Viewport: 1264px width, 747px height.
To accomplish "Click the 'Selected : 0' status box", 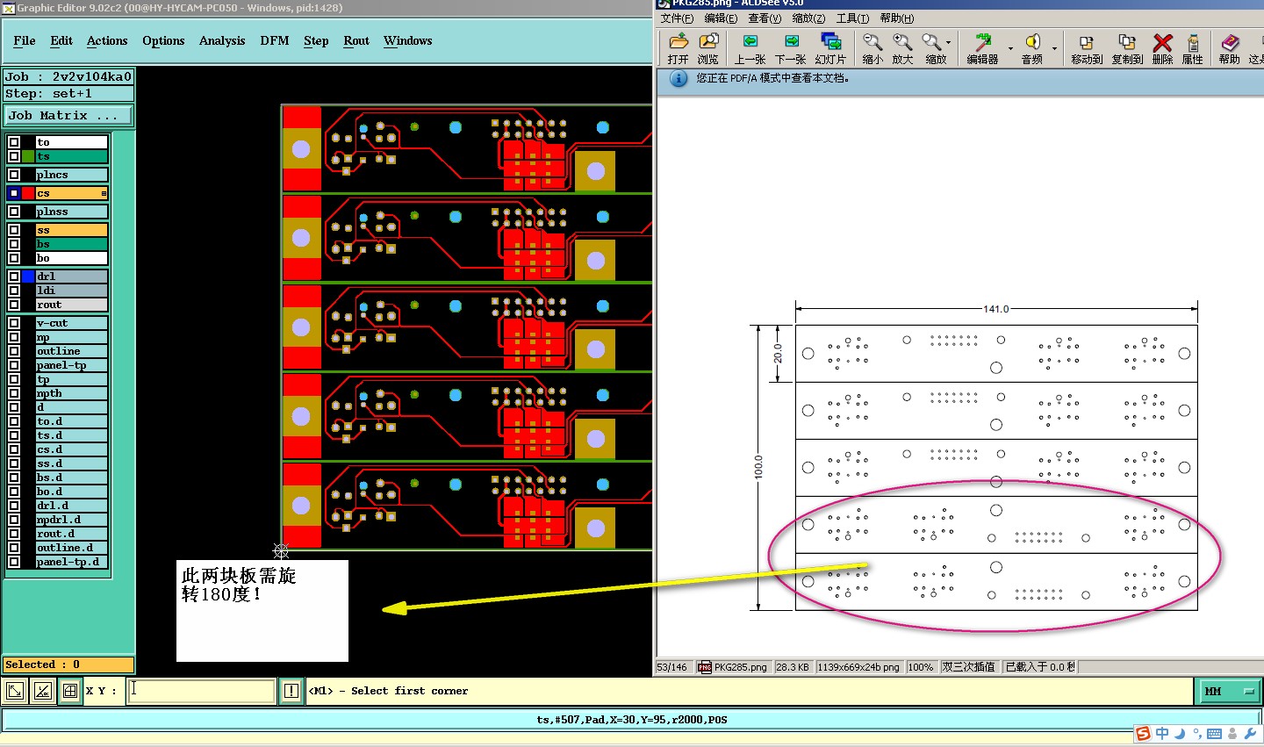I will pyautogui.click(x=68, y=664).
